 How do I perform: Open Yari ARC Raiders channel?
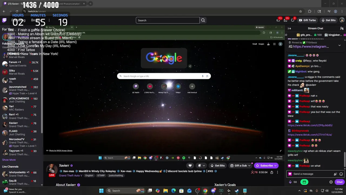21,108
